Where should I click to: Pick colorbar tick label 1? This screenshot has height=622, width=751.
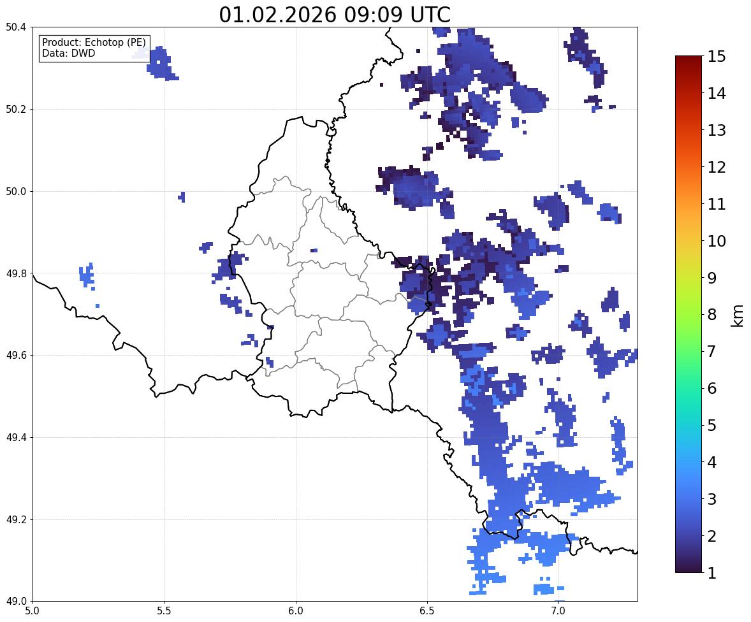click(712, 573)
